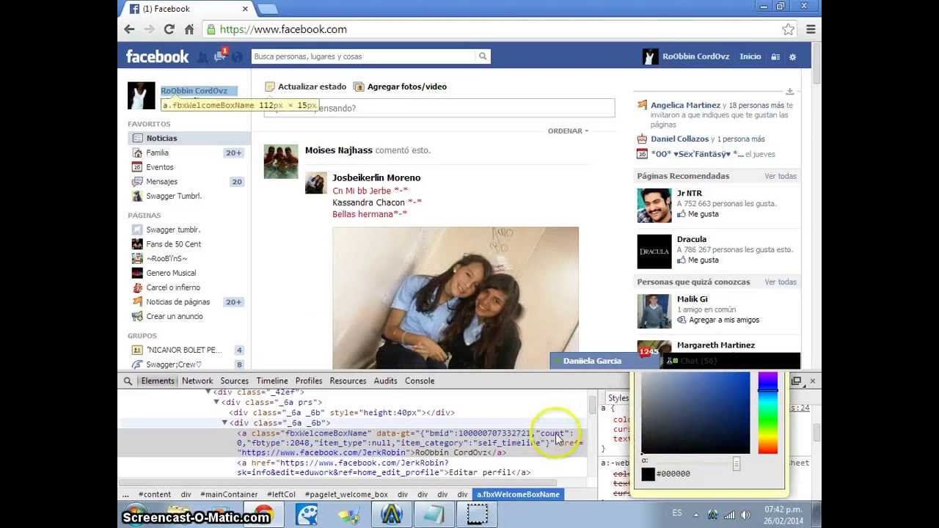Click Agregar fotos/video link
The width and height of the screenshot is (939, 528).
[406, 87]
